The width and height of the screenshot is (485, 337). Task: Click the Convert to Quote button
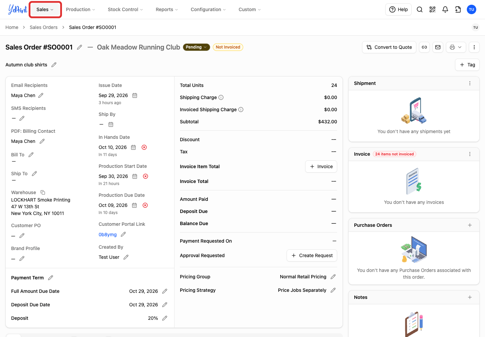pyautogui.click(x=389, y=47)
